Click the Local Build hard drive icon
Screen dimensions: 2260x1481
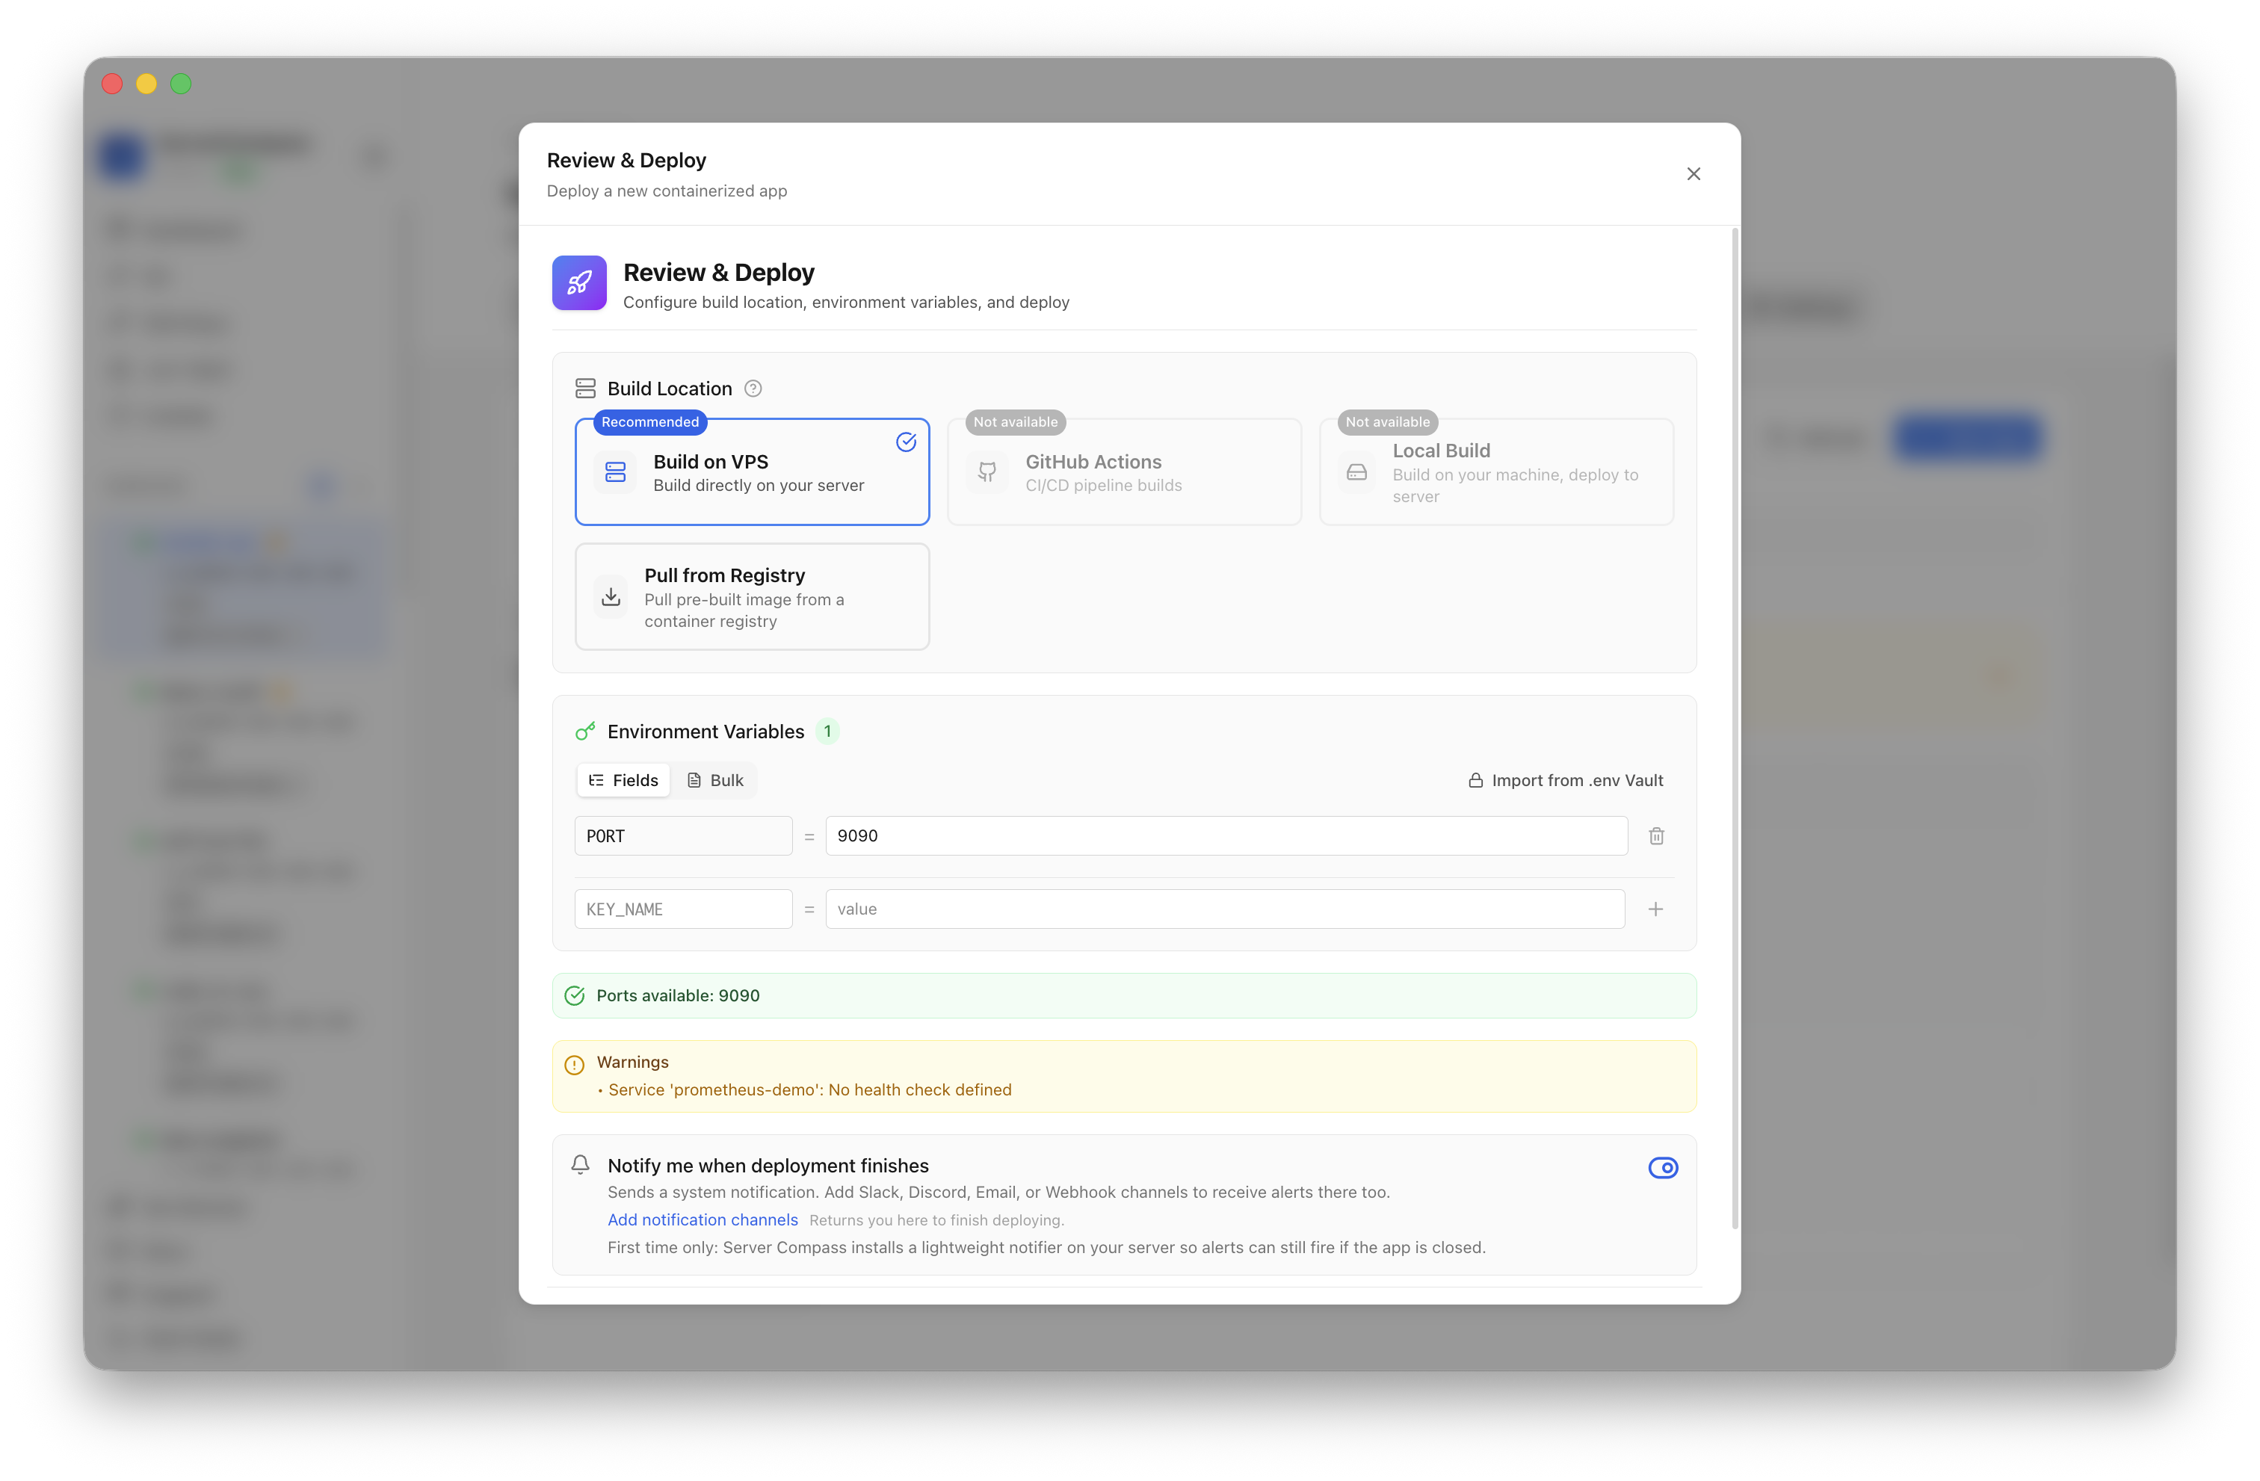point(1357,471)
